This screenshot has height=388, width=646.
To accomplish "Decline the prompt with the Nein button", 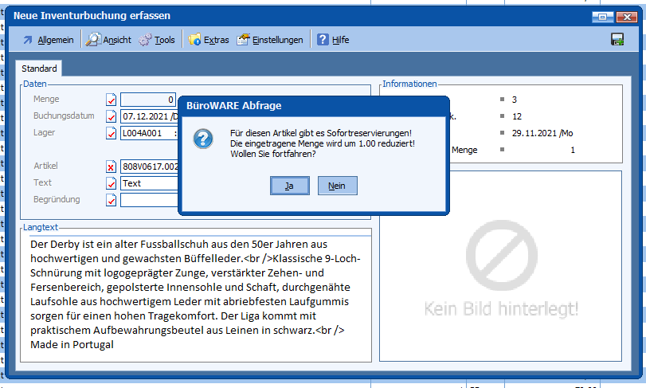I will (x=337, y=186).
